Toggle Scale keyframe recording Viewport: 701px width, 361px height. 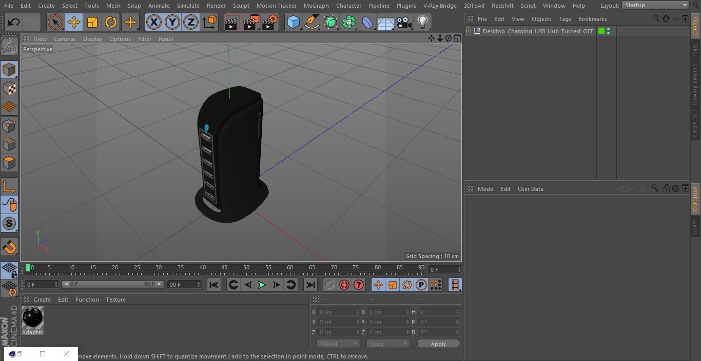(x=393, y=285)
